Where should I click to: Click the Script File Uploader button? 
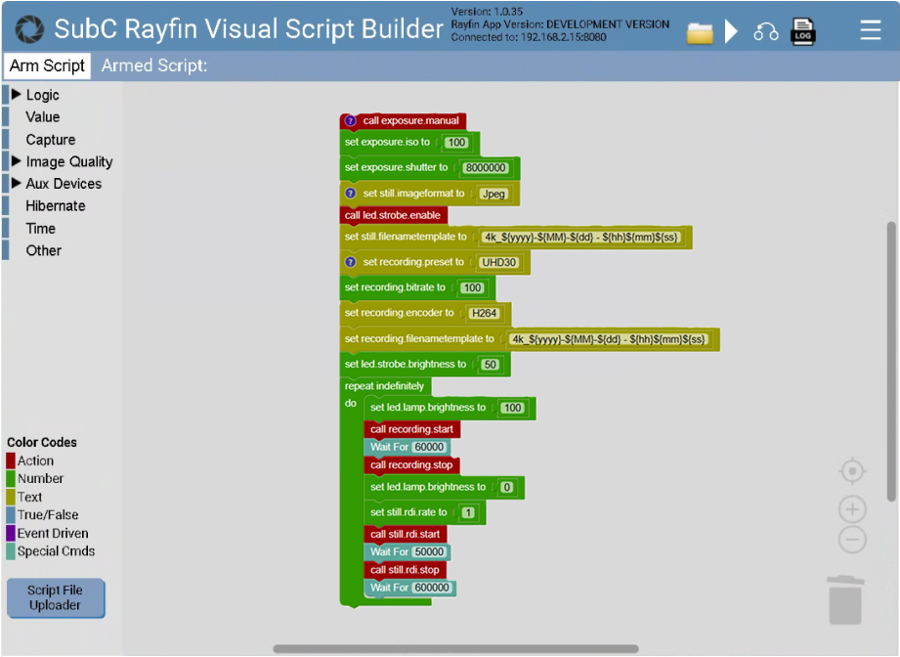tap(55, 597)
